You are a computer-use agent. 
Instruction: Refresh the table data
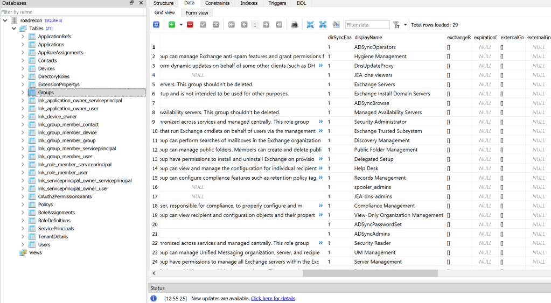point(156,25)
